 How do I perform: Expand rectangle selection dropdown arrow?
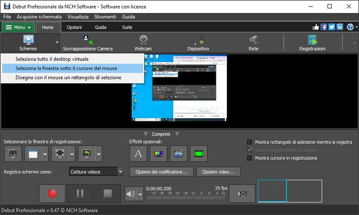[72, 153]
